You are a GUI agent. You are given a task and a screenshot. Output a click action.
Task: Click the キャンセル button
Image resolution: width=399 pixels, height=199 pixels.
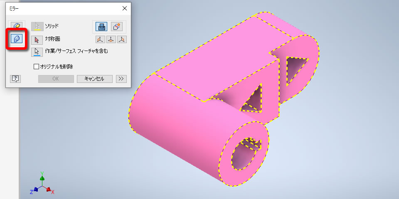(x=94, y=79)
